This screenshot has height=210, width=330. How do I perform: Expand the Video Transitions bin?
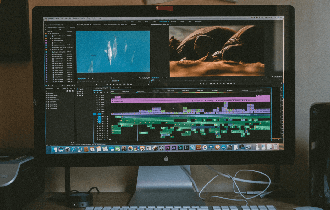[47, 103]
